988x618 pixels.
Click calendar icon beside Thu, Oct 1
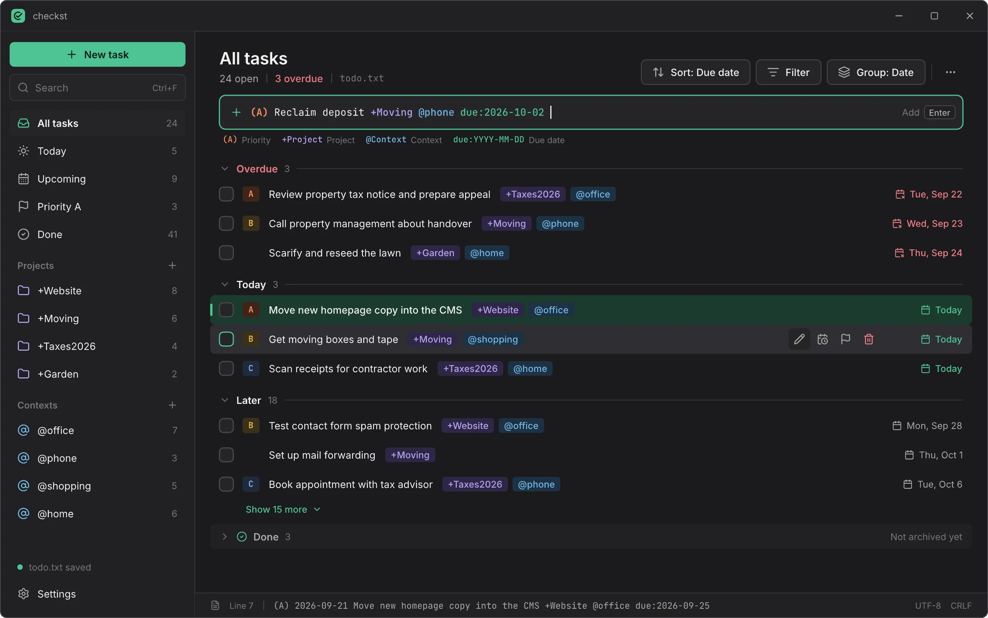909,455
